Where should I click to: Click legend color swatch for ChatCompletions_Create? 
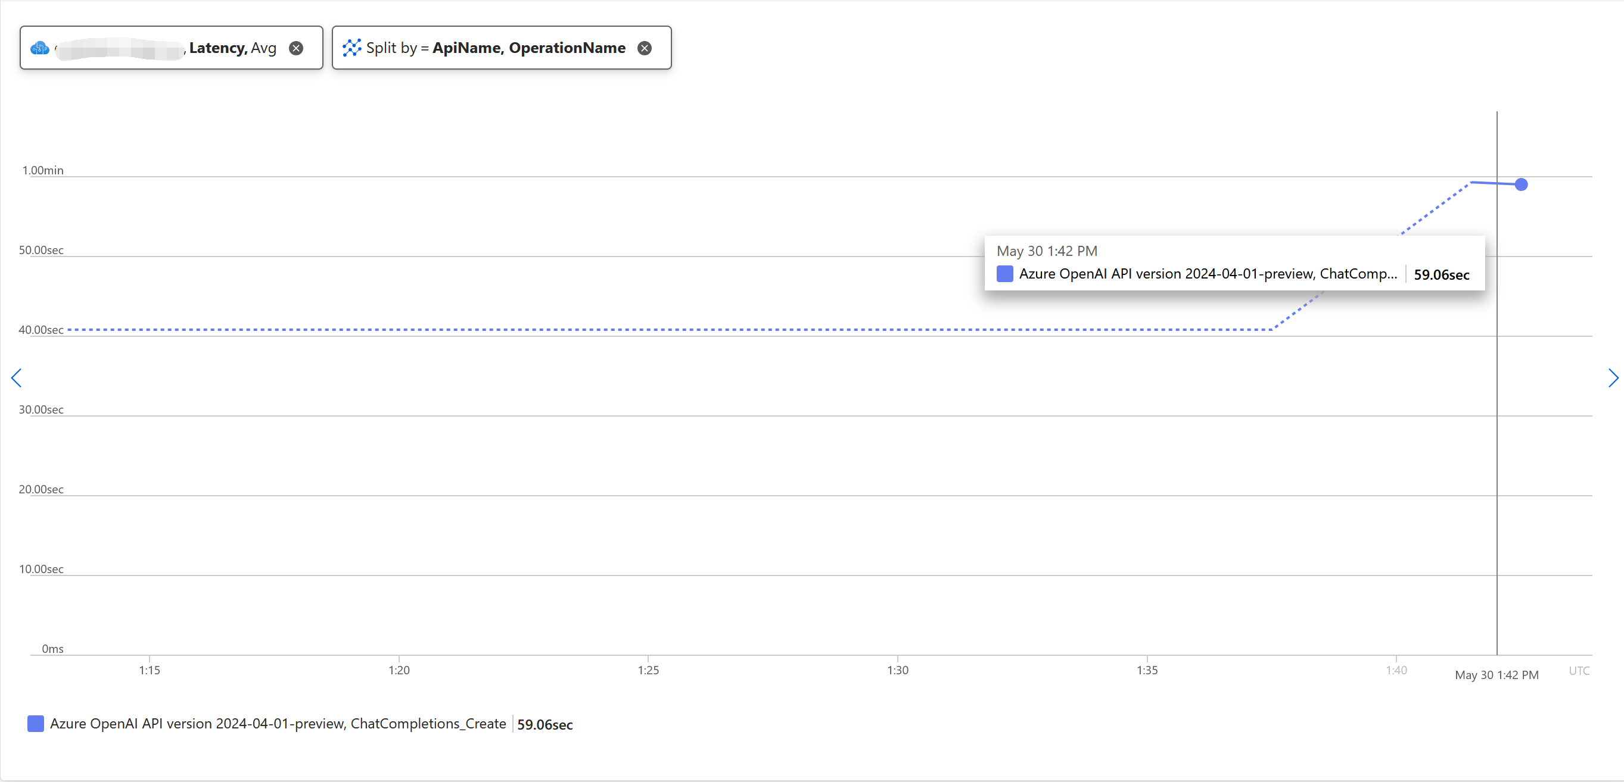click(36, 724)
